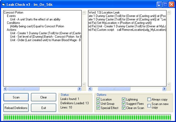176x122 pixels.
Task: Select 'Set MyLocation = (Position of...' fix line
Action: [x=120, y=23]
